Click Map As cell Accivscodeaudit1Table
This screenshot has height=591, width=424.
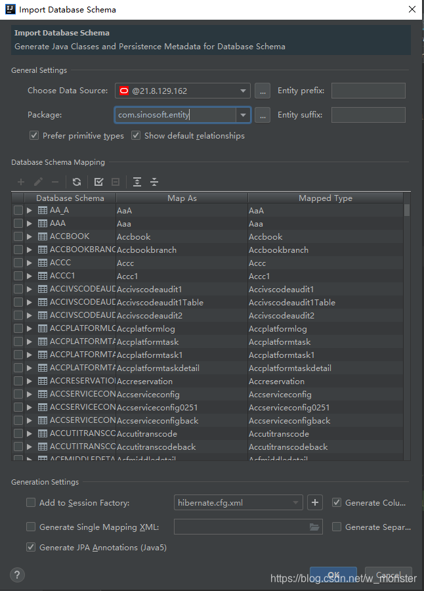[182, 302]
